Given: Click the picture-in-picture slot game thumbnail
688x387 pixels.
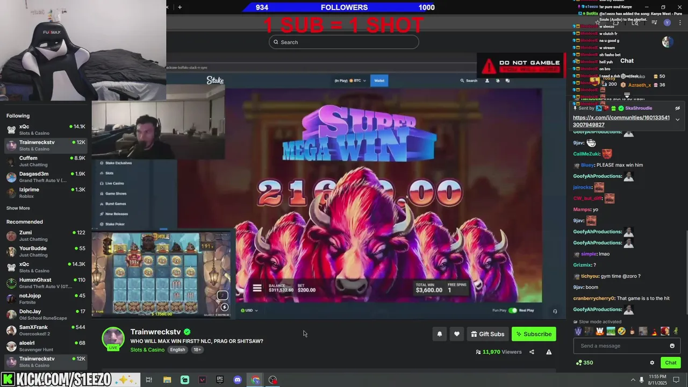Looking at the screenshot, I should coord(161,274).
